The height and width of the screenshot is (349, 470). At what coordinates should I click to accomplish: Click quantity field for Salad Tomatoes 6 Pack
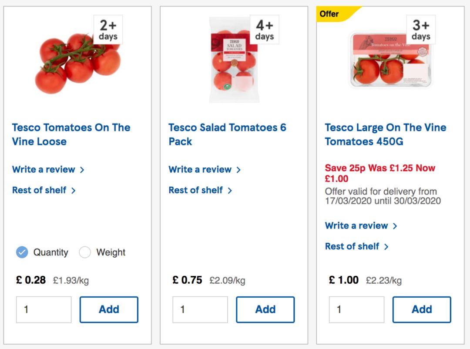(200, 309)
